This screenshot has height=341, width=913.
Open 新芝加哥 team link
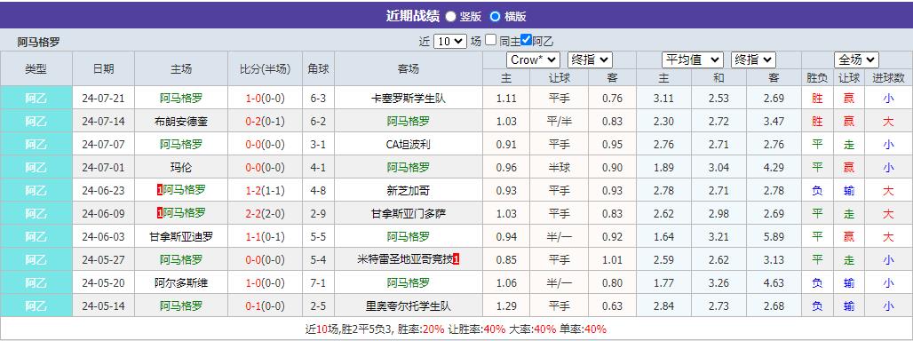(409, 190)
